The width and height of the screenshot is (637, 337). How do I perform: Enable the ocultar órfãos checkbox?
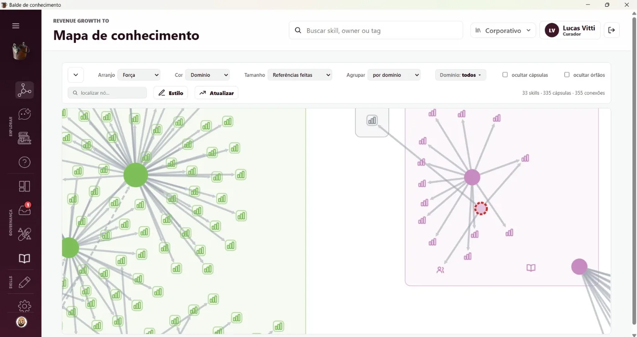[567, 75]
